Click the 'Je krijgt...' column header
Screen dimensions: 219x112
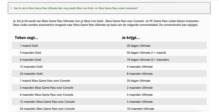pos(131,38)
